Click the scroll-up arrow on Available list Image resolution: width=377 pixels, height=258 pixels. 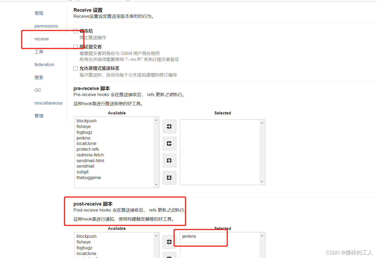[x=157, y=119]
